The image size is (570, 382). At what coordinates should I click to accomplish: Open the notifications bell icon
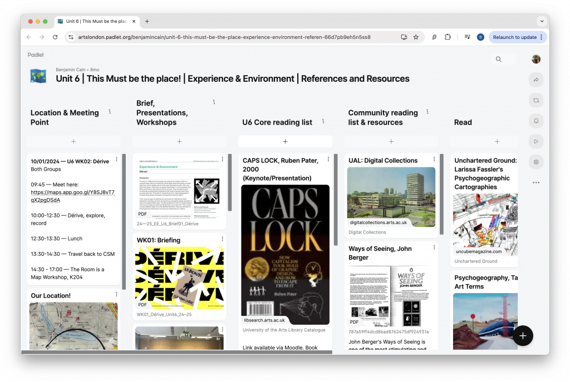536,121
